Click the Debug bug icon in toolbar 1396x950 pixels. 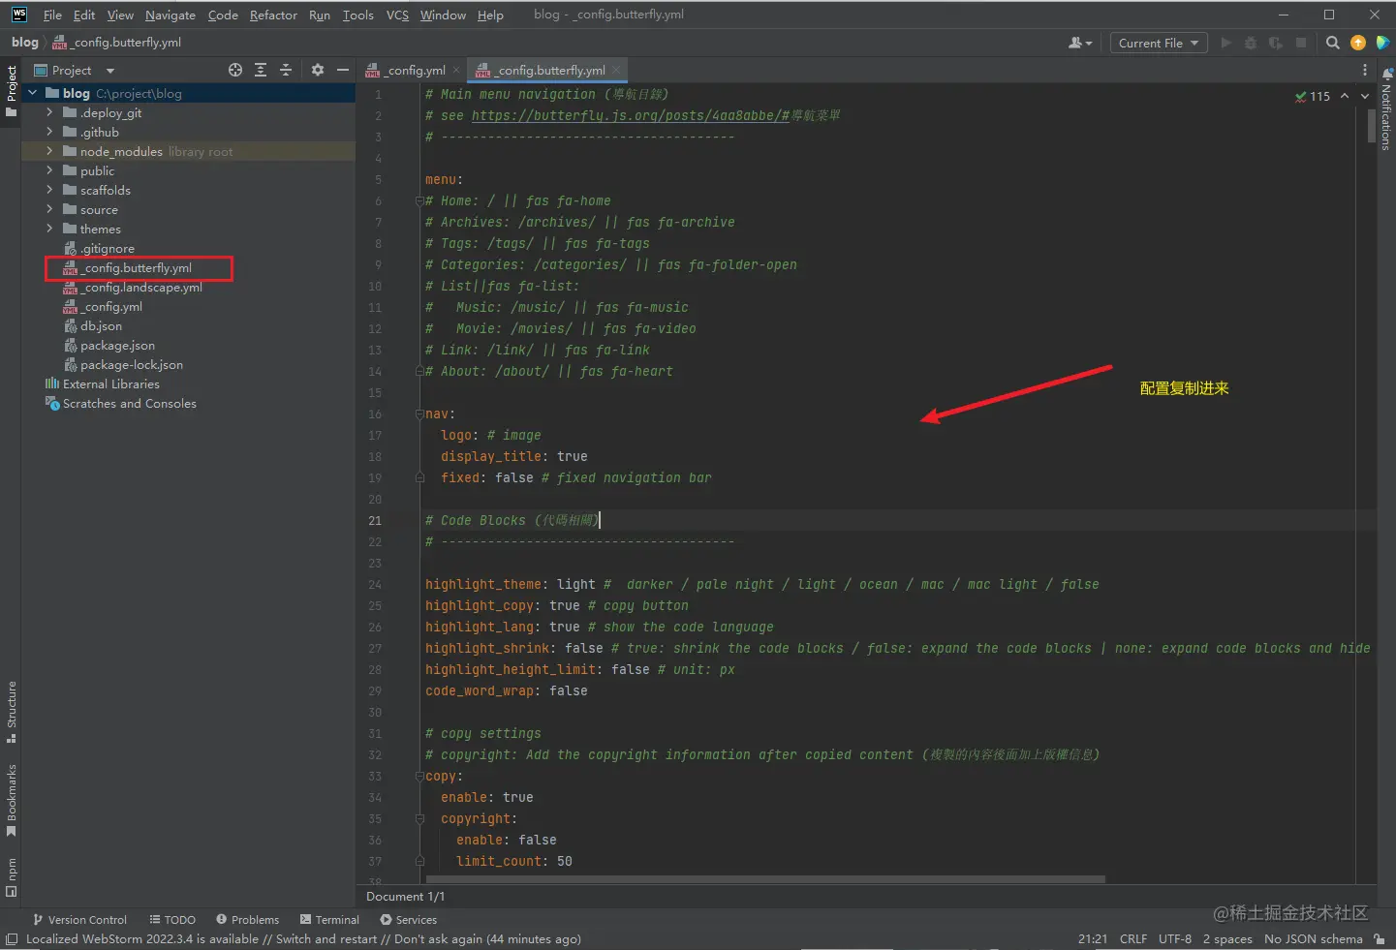pyautogui.click(x=1251, y=43)
